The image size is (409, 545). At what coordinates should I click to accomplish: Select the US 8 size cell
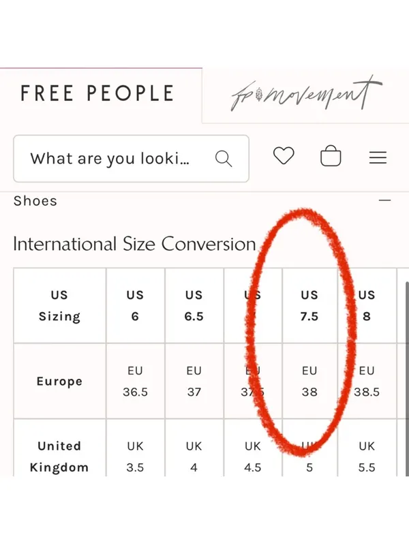pos(367,305)
